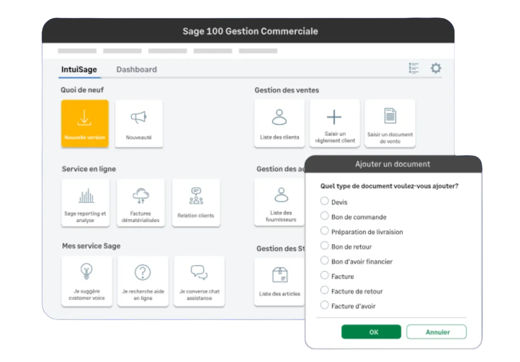Open Liste des clients tile

(x=279, y=123)
